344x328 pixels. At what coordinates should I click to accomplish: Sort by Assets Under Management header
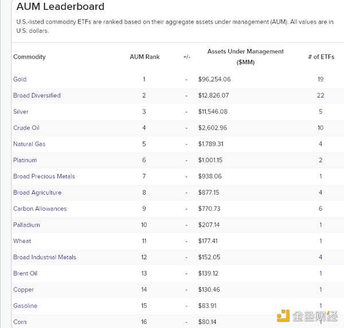245,56
